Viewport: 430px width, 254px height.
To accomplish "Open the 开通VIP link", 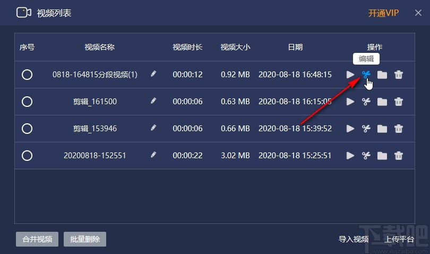I will (x=383, y=13).
